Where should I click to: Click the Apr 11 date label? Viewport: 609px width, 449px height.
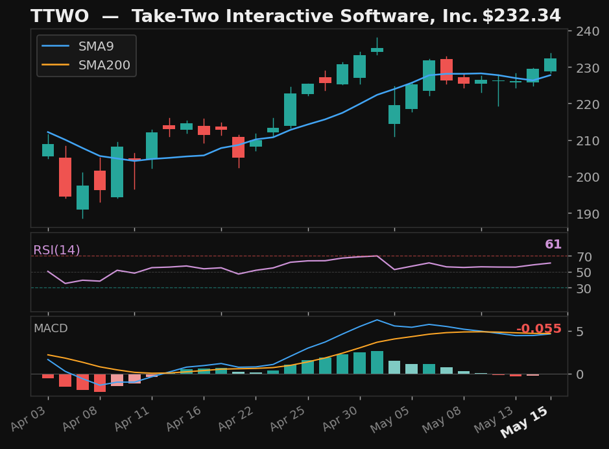[x=132, y=419]
